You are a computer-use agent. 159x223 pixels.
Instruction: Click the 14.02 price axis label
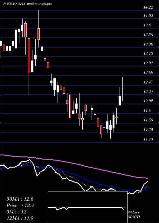tap(148, 16)
